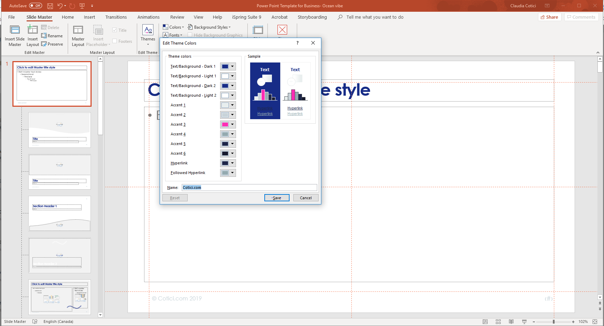Open the File tab
Image resolution: width=604 pixels, height=326 pixels.
coord(11,17)
